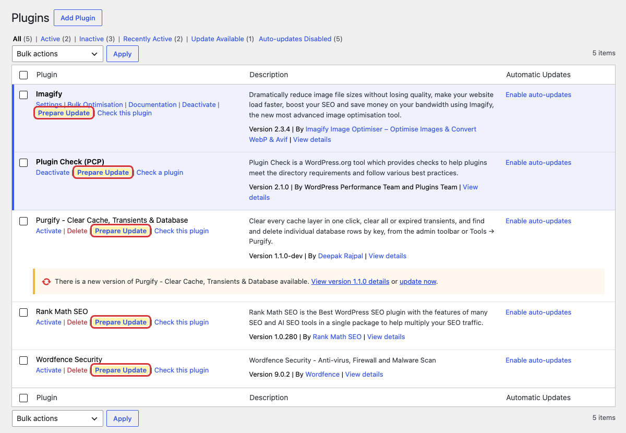
Task: Click Prepare Update for Imagify
Action: 64,113
